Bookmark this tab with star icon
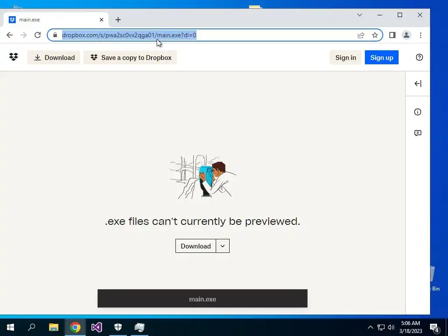The width and height of the screenshot is (448, 336). (x=375, y=35)
